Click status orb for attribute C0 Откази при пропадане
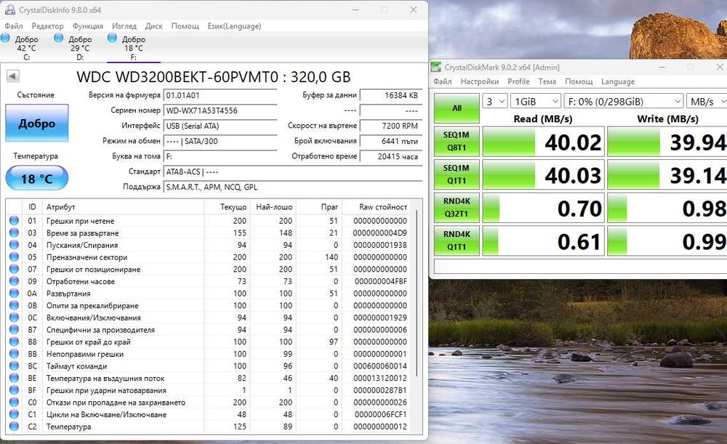Screen dimensions: 727x444 14,403
